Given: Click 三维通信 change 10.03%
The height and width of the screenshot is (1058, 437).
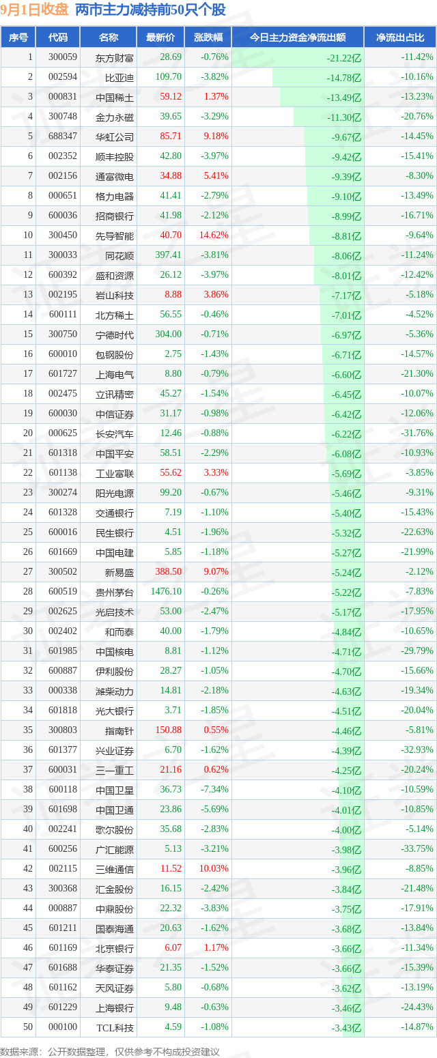Looking at the screenshot, I should pos(214,869).
